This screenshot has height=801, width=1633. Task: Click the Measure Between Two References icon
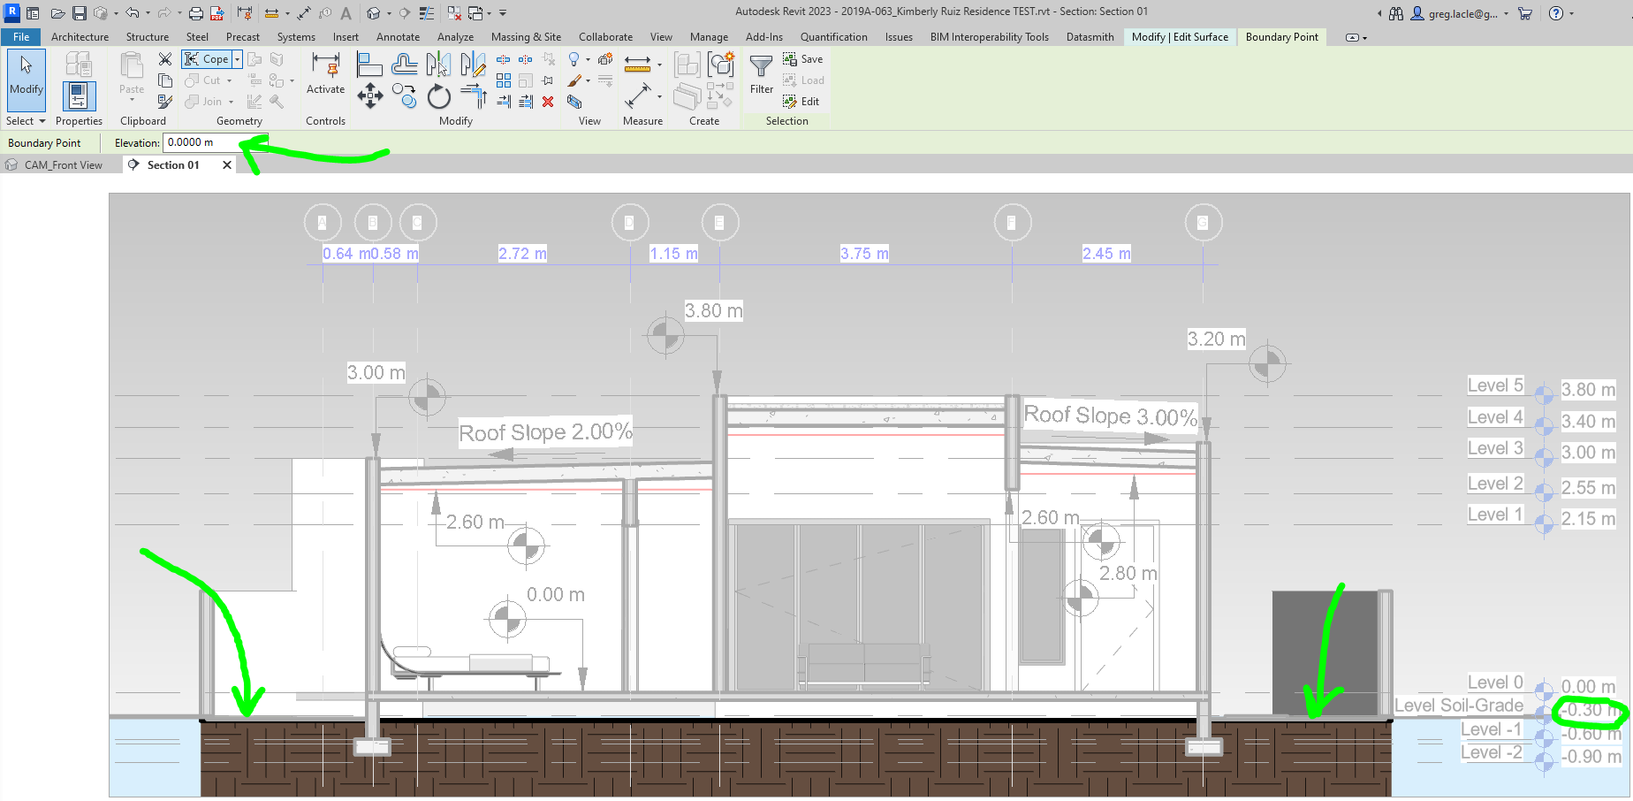pos(637,64)
